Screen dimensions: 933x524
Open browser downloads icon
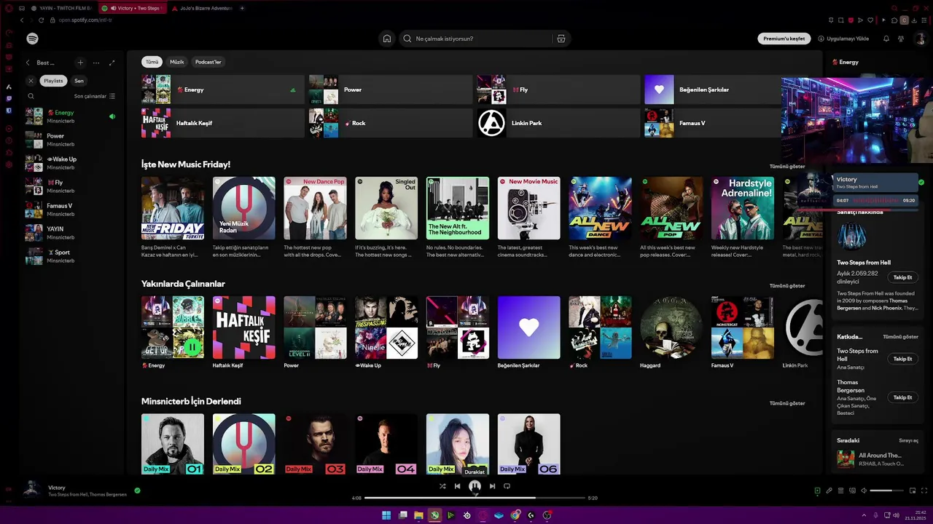[914, 20]
